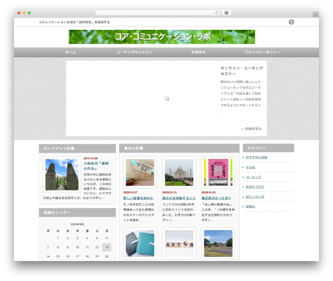Click day 7 in the post calendar
The image size is (333, 281).
(x=48, y=247)
